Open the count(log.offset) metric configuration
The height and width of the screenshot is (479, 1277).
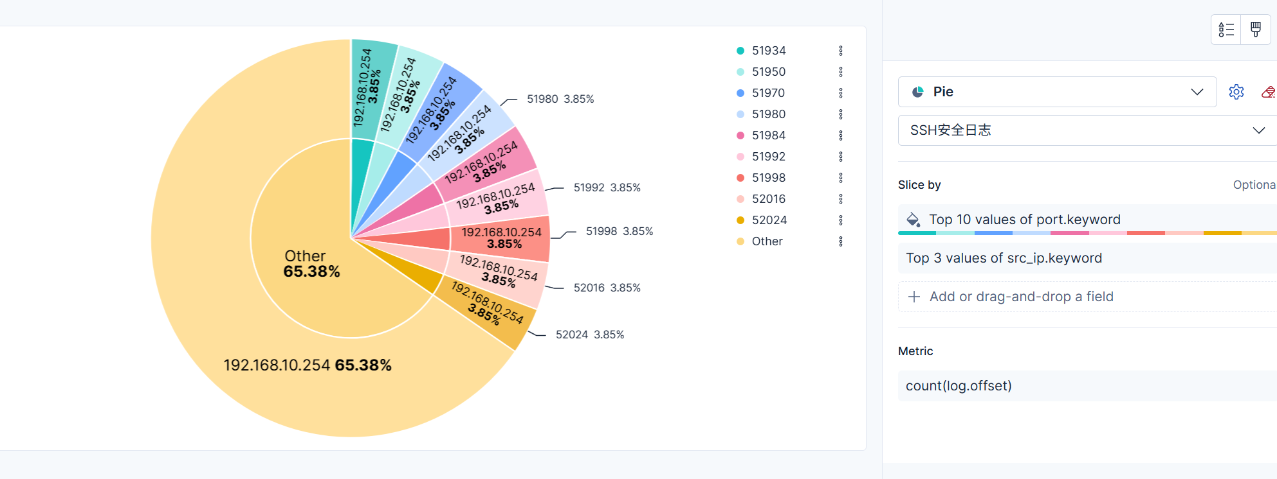click(x=959, y=386)
